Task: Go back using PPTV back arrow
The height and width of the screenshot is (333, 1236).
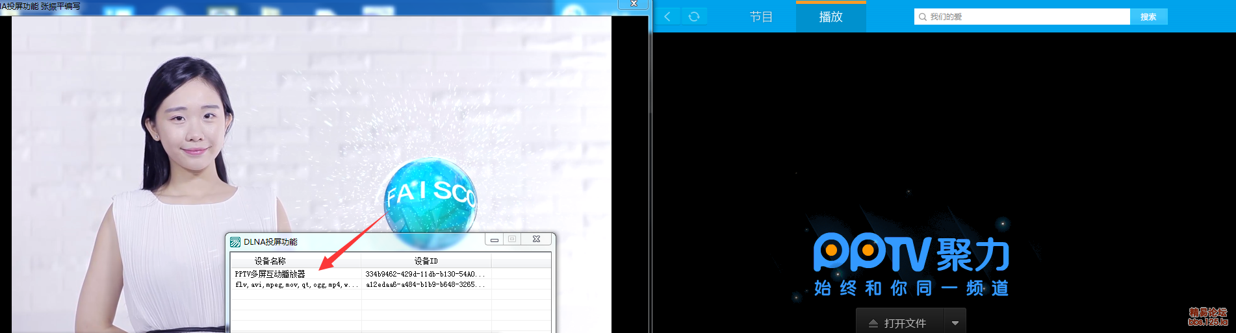Action: pos(667,16)
